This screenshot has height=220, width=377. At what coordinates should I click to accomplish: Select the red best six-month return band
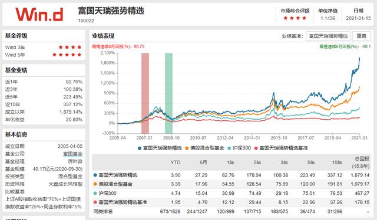pyautogui.click(x=145, y=93)
